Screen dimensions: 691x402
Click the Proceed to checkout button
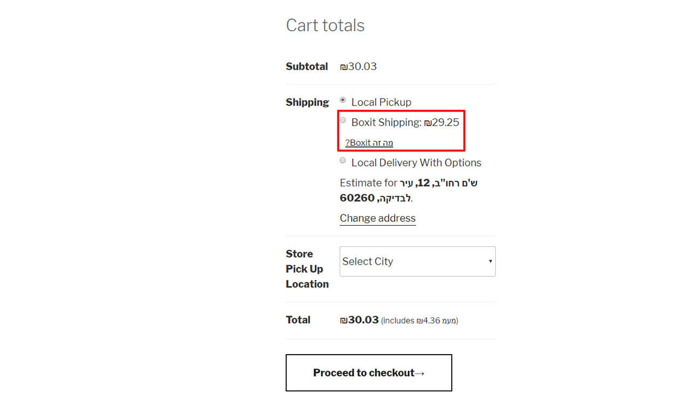[368, 372]
